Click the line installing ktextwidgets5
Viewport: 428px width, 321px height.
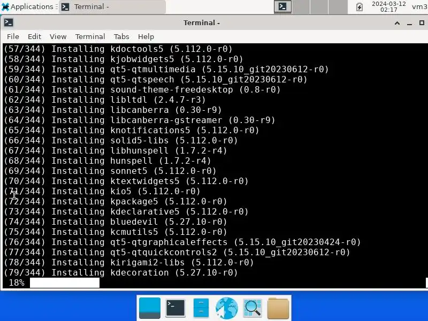(126, 181)
